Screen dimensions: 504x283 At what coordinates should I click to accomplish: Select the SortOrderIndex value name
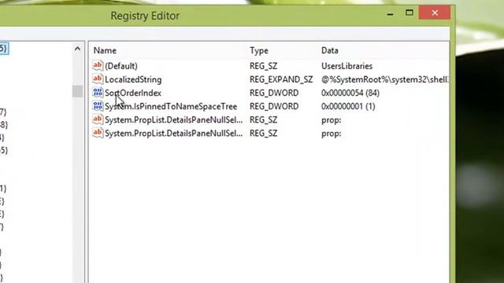(x=133, y=93)
